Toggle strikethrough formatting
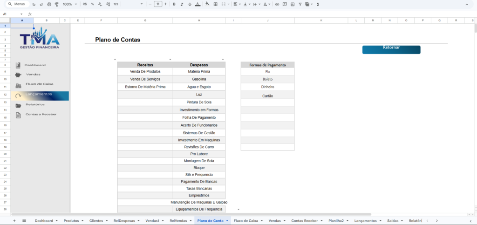Image resolution: width=477 pixels, height=225 pixels. [189, 4]
